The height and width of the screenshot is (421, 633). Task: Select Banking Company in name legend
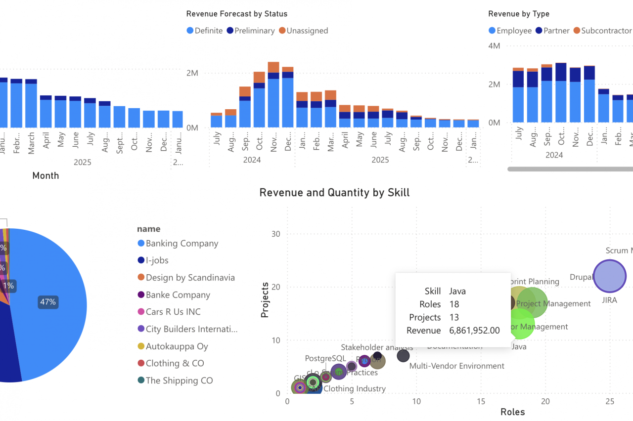(181, 244)
